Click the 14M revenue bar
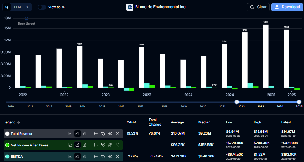The width and height of the screenshot is (304, 162). coord(245,60)
